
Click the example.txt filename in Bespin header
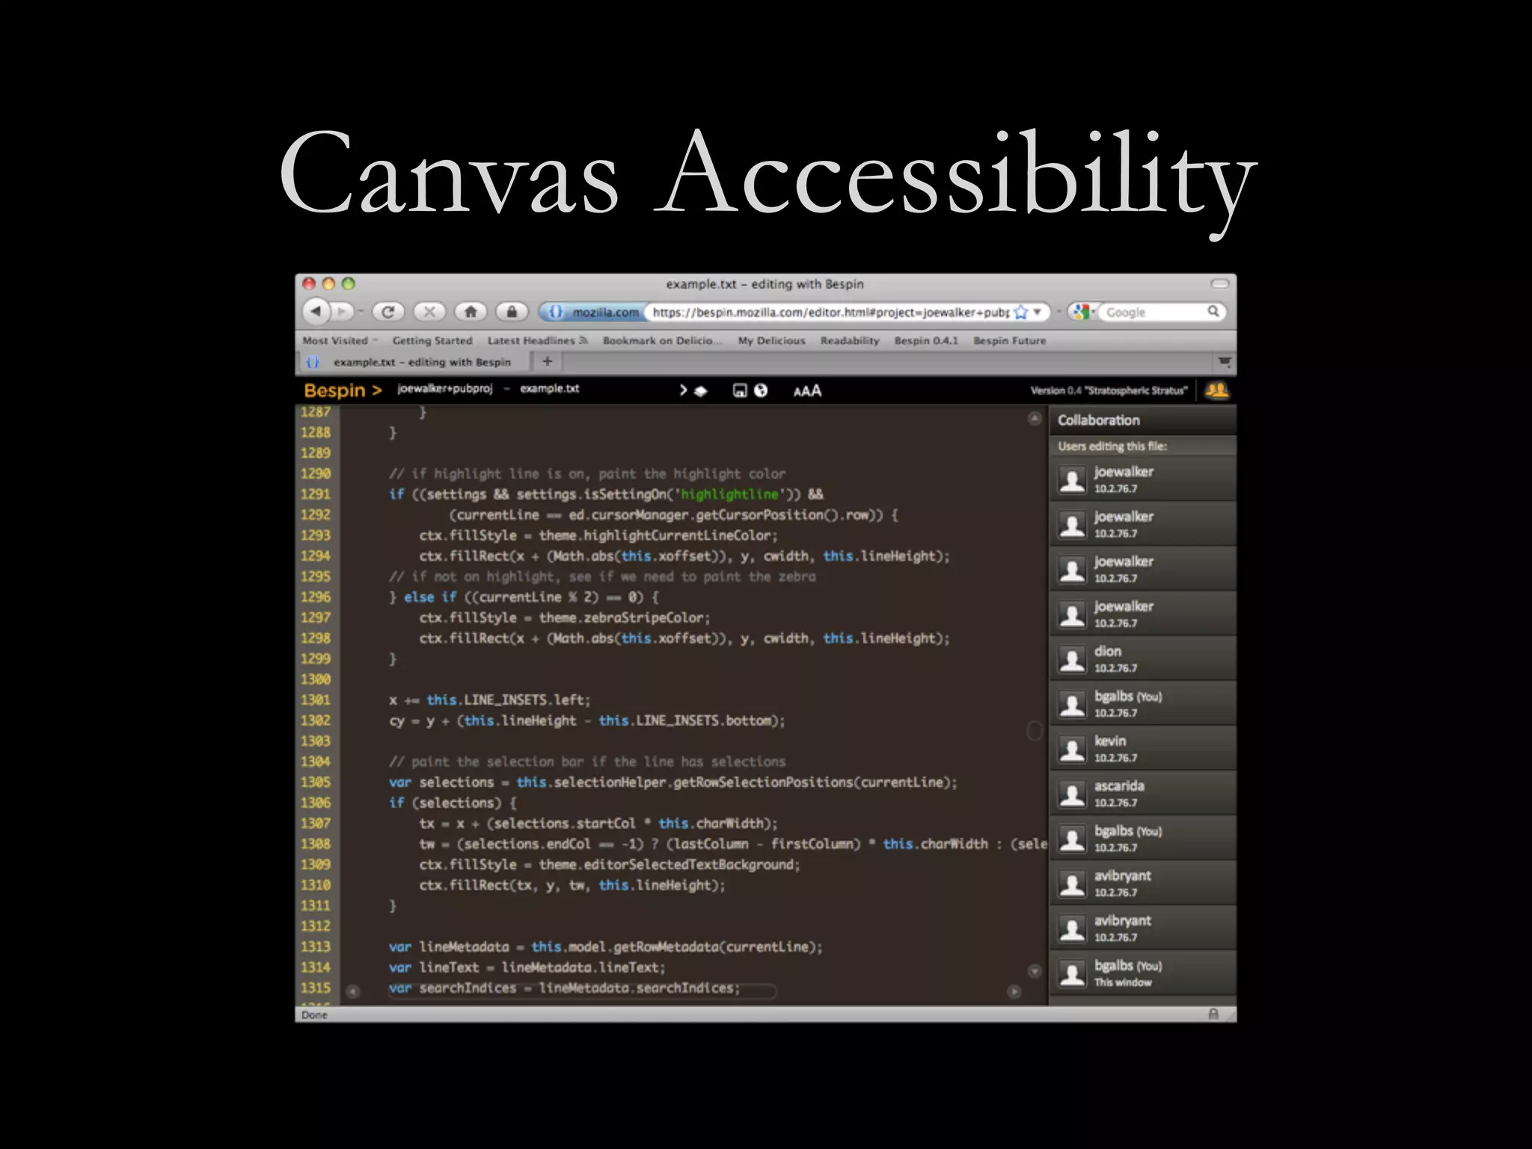tap(550, 388)
